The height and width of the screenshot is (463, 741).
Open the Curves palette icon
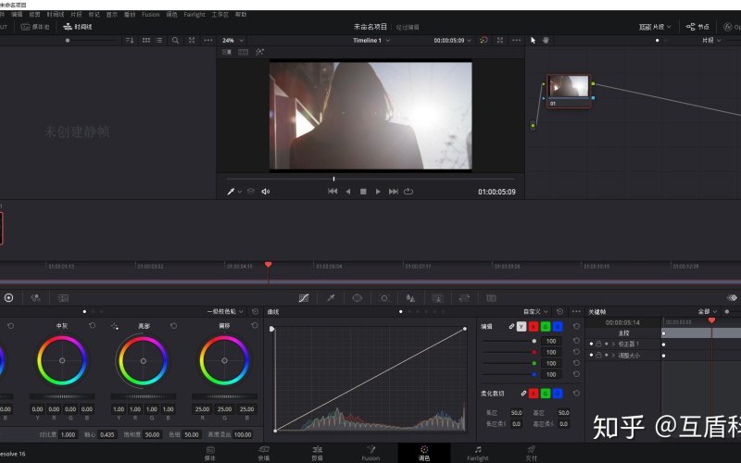tap(304, 298)
